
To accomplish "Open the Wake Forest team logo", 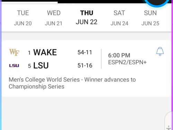I will (x=14, y=52).
